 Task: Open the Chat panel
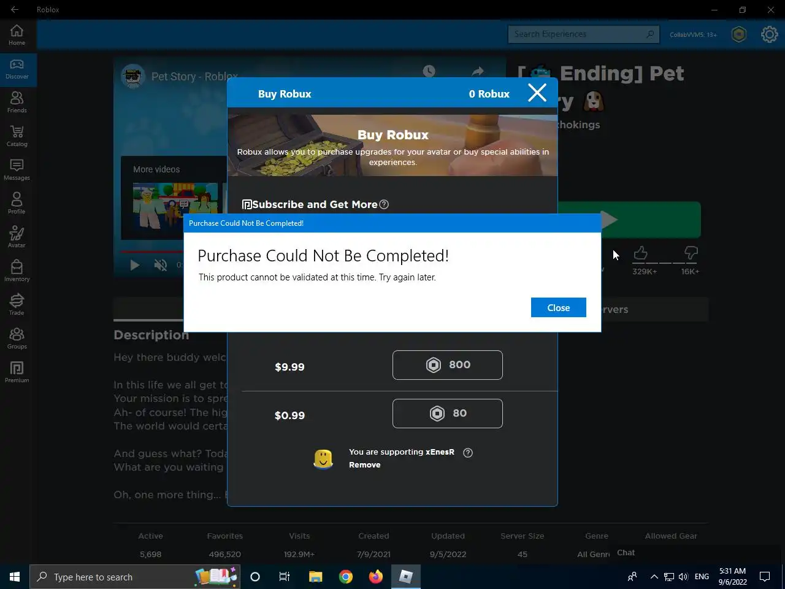coord(626,553)
